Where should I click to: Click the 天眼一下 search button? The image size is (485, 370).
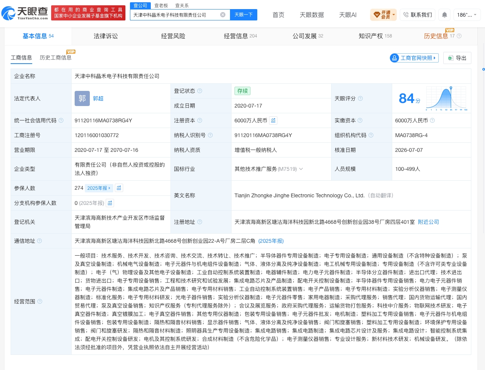click(244, 15)
